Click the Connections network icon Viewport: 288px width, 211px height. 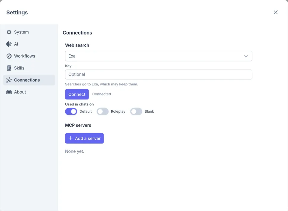pyautogui.click(x=9, y=80)
